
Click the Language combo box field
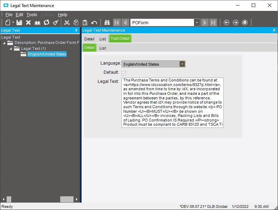pos(153,64)
